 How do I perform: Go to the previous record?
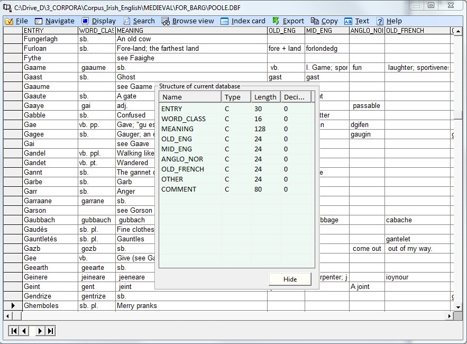pyautogui.click(x=25, y=331)
